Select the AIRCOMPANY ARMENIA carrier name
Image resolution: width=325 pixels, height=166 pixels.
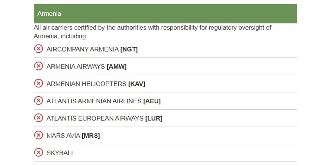[83, 49]
